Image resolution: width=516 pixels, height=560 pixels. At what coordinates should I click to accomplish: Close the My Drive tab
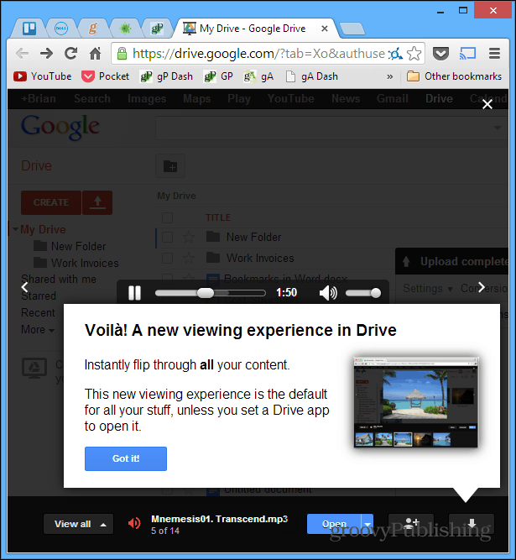click(325, 29)
